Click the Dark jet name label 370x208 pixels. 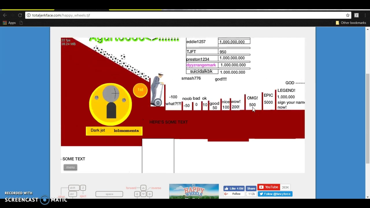coord(98,130)
